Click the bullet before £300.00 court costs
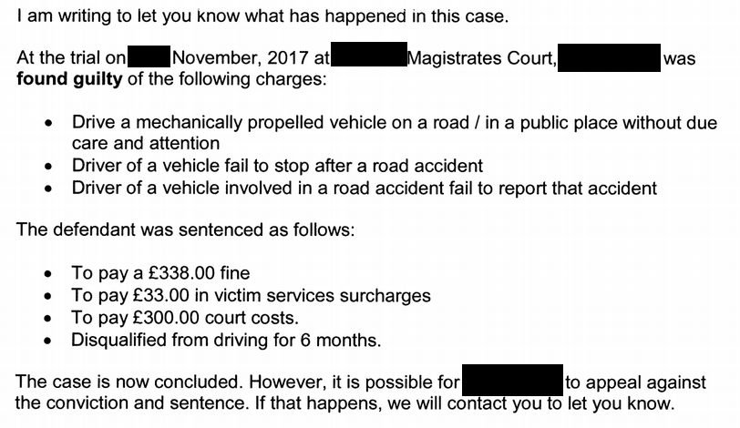 click(x=48, y=319)
